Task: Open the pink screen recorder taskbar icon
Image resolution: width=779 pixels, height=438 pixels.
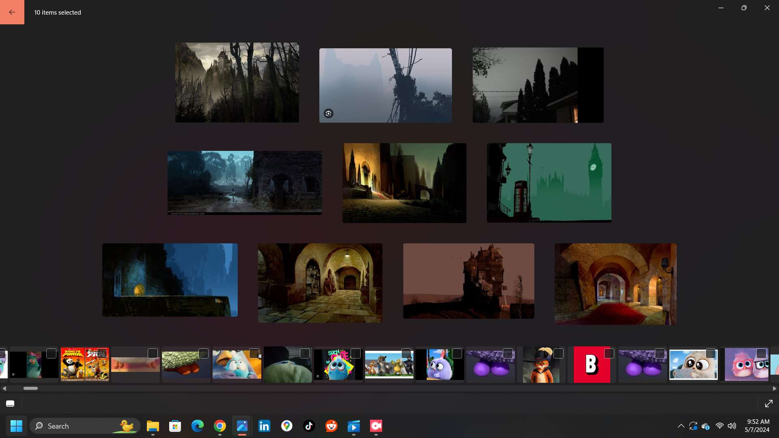Action: (x=376, y=426)
